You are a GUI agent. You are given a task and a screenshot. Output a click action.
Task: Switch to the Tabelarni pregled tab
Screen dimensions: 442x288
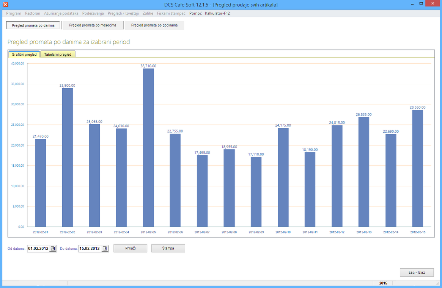click(x=58, y=54)
